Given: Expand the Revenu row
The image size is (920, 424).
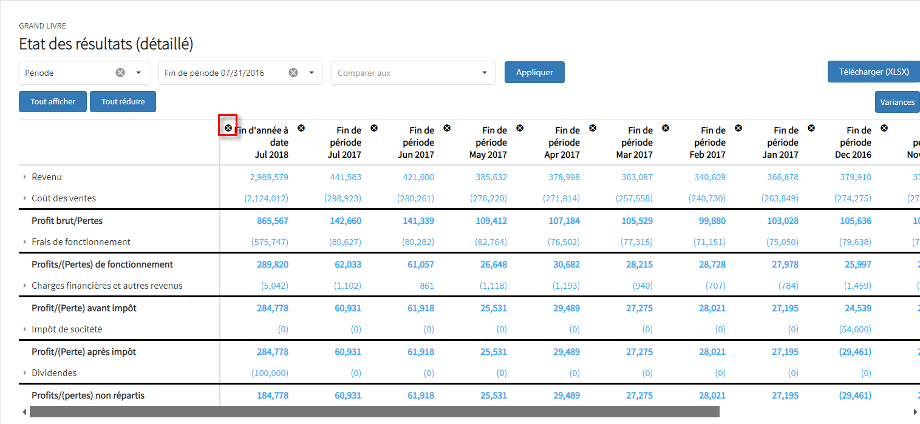Looking at the screenshot, I should pos(25,177).
